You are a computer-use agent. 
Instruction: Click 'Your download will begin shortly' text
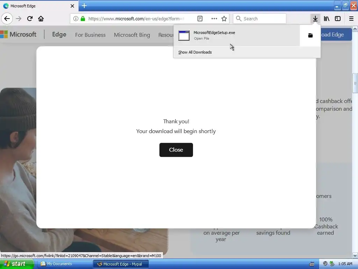pyautogui.click(x=176, y=131)
